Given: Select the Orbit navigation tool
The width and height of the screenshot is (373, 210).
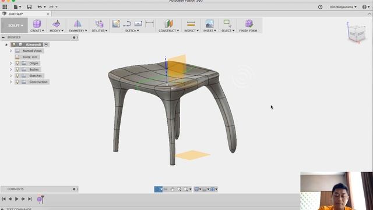Looking at the screenshot, I should tap(158, 189).
